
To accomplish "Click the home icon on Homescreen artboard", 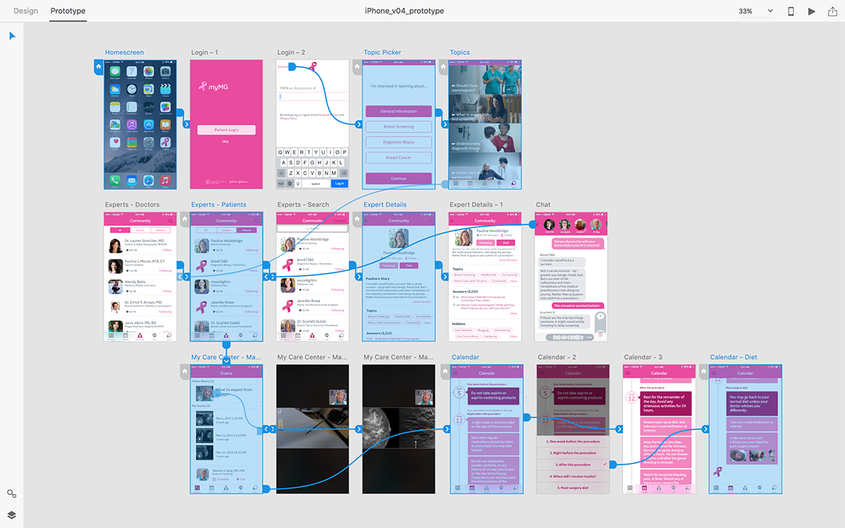I will [x=99, y=68].
